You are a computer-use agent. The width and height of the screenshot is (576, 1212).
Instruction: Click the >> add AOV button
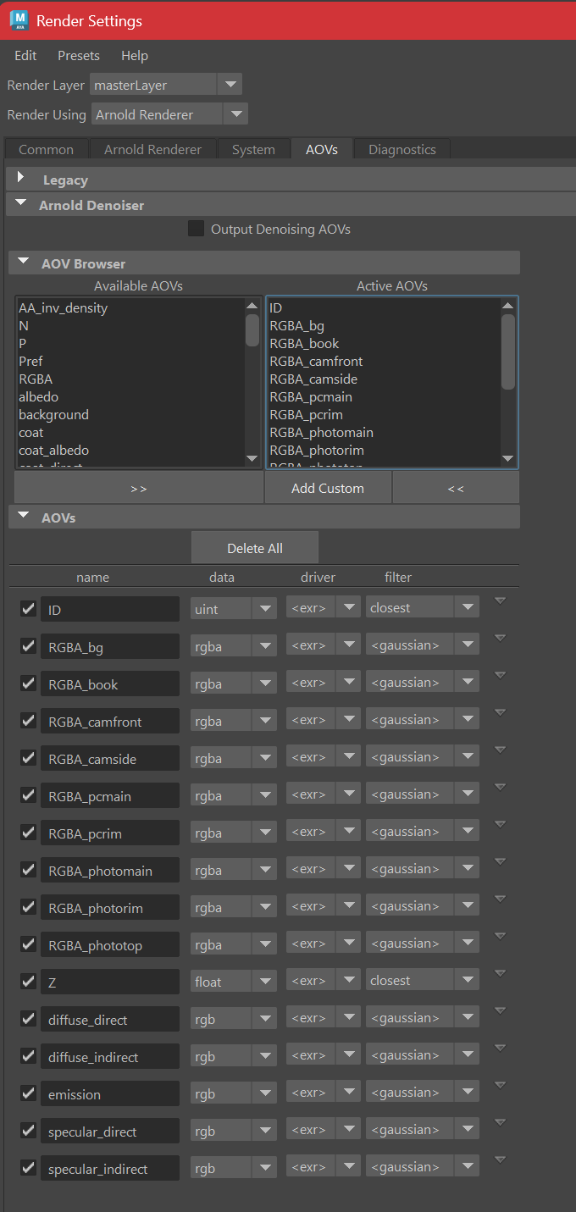click(x=139, y=488)
